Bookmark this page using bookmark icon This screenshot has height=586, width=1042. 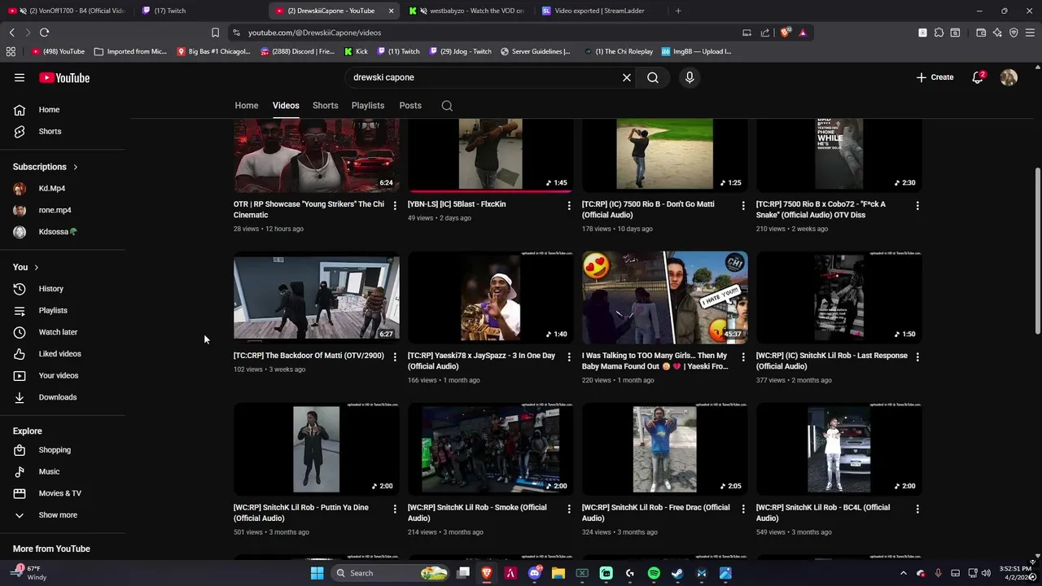pyautogui.click(x=215, y=33)
